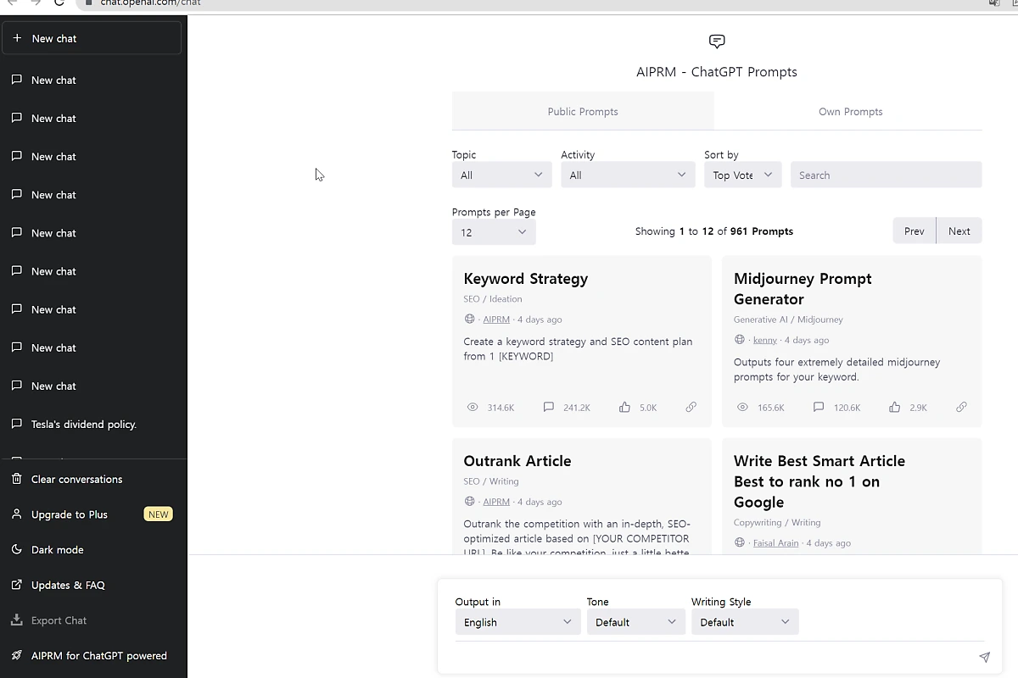Select the Clear conversations menu item
Image resolution: width=1018 pixels, height=678 pixels.
pos(93,479)
